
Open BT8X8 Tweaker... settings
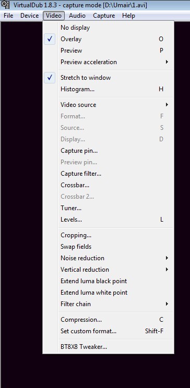tap(108, 347)
